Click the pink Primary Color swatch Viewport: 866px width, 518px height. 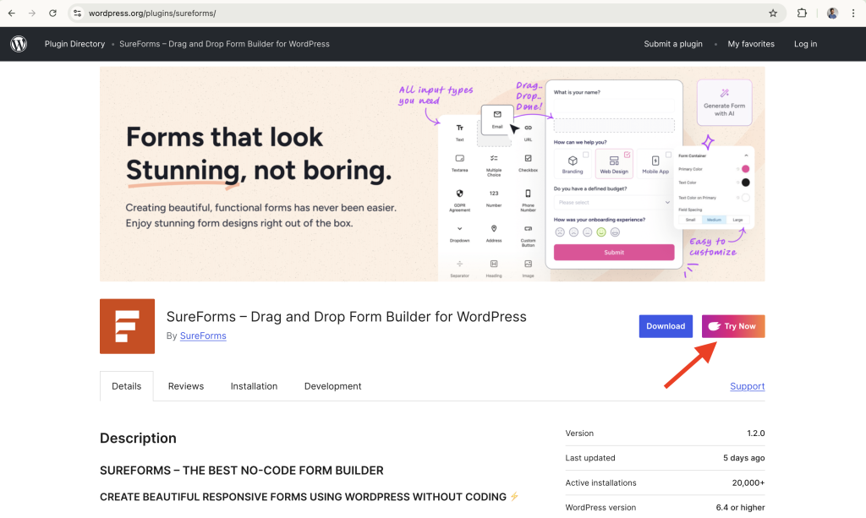(745, 169)
